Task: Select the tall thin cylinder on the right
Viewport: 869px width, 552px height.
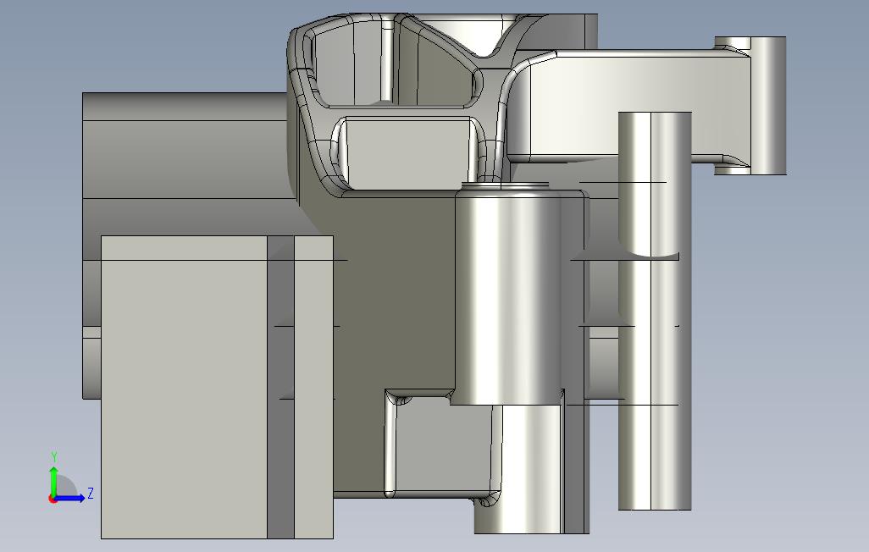Action: click(655, 311)
